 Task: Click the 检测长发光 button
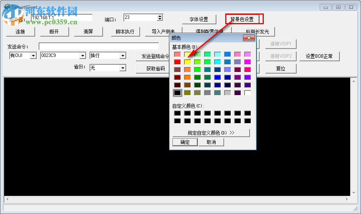pyautogui.click(x=258, y=32)
